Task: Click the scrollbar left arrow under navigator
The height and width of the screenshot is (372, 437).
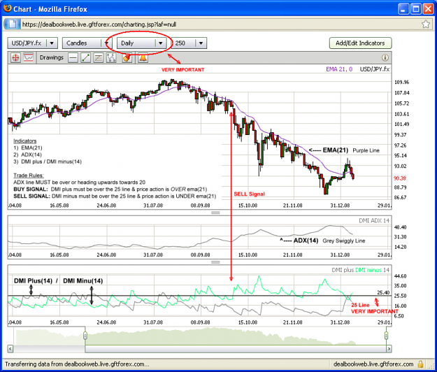Action: [x=10, y=349]
